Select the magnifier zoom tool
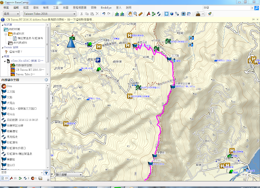260x188 pixels. coord(135,14)
